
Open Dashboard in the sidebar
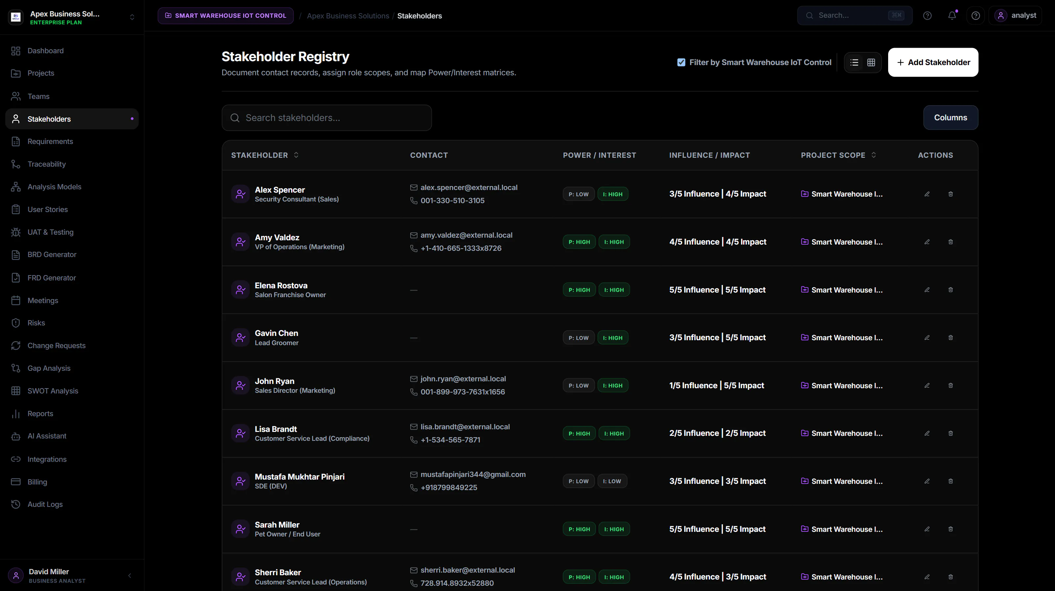(72, 51)
